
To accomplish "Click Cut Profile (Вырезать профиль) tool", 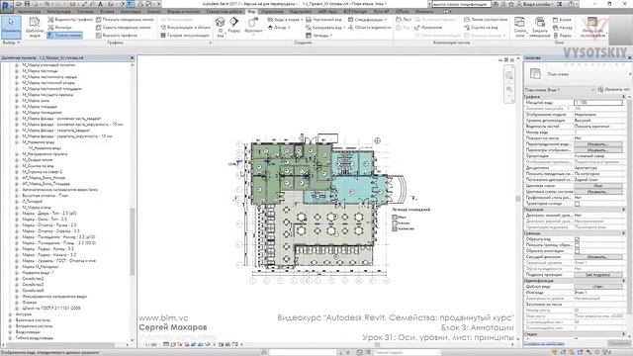I will click(117, 36).
